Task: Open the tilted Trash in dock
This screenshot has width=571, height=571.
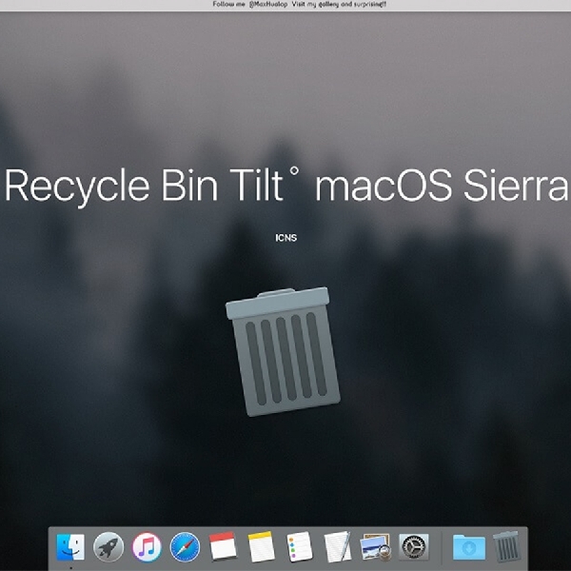Action: coord(506,547)
